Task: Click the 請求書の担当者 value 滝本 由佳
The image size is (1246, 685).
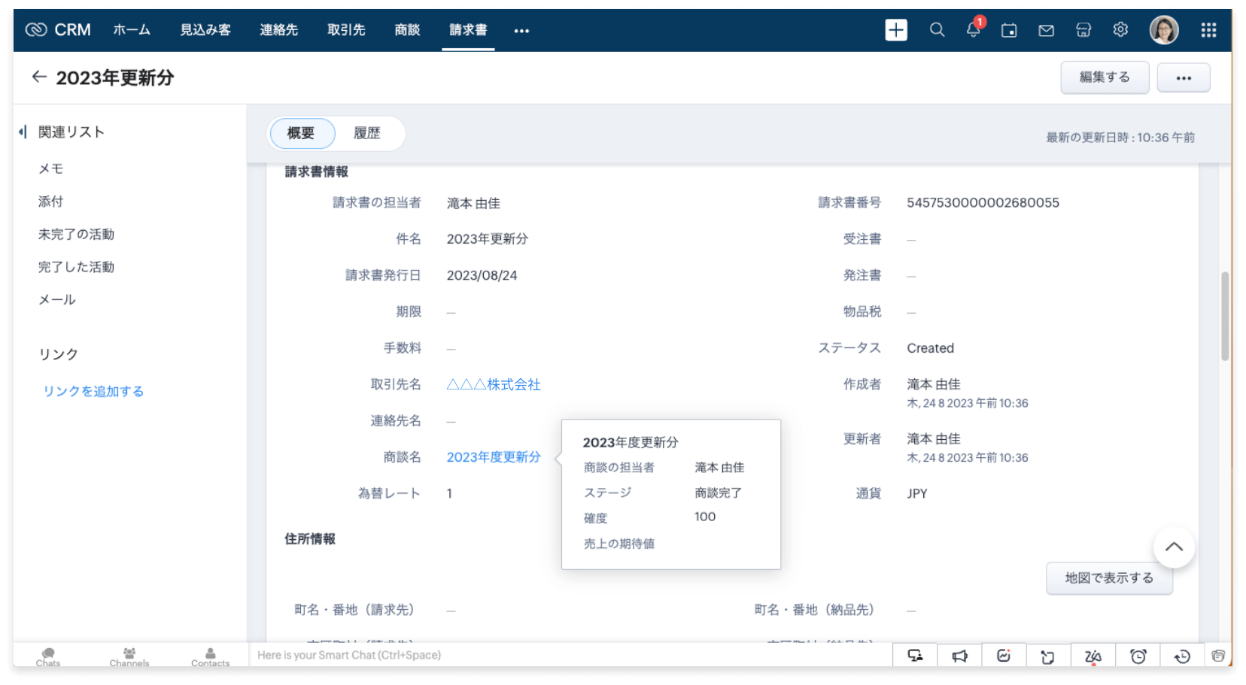Action: coord(473,203)
